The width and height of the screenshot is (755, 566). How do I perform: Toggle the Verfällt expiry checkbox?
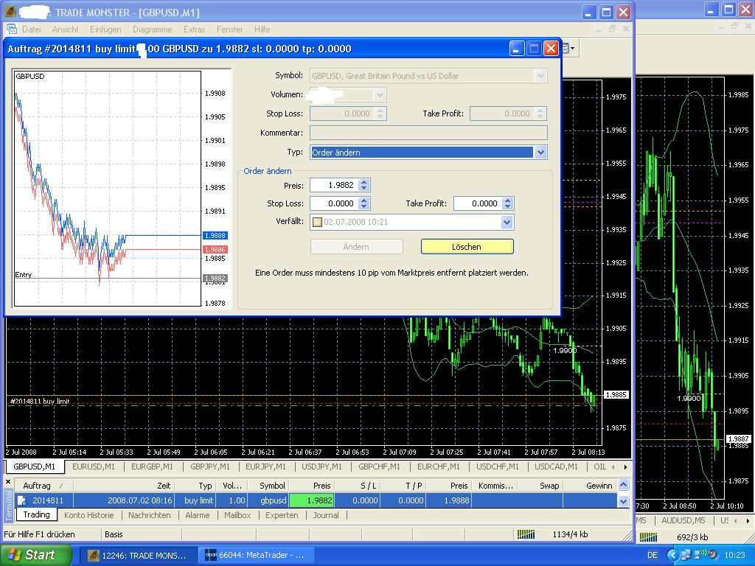(317, 222)
